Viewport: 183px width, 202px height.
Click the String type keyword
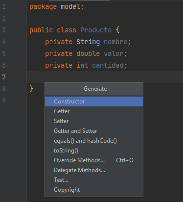(88, 42)
